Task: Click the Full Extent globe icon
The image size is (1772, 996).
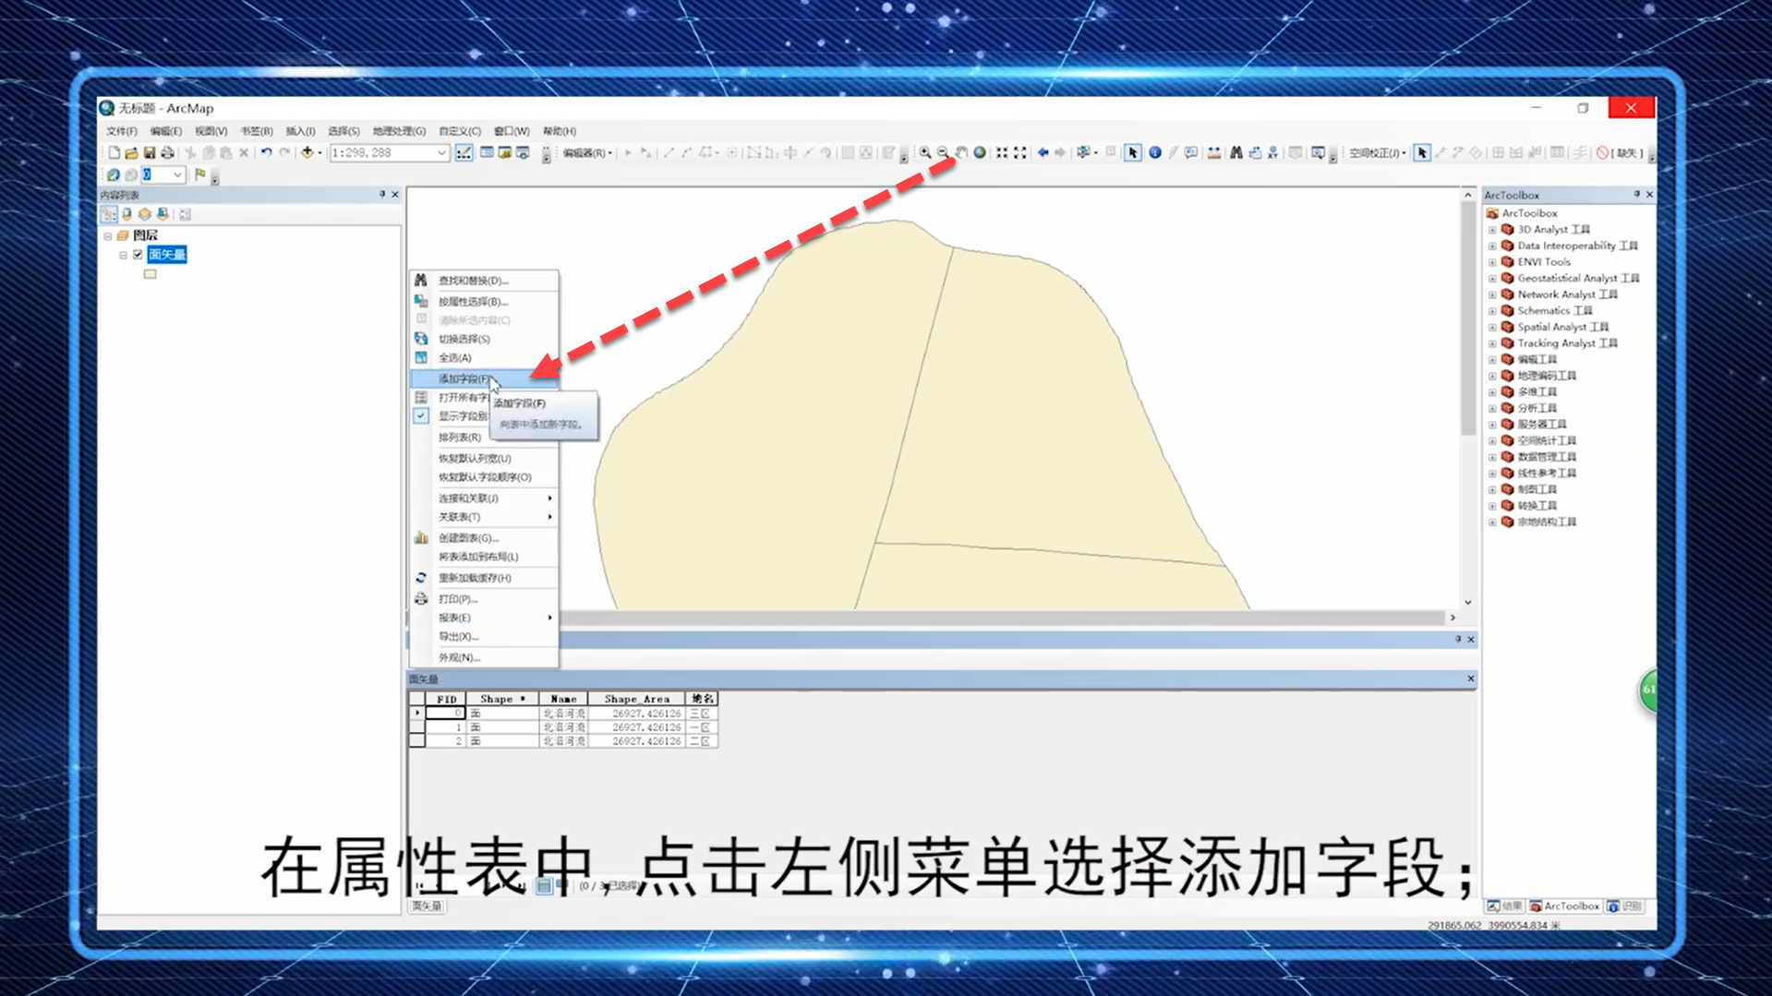Action: (x=980, y=153)
